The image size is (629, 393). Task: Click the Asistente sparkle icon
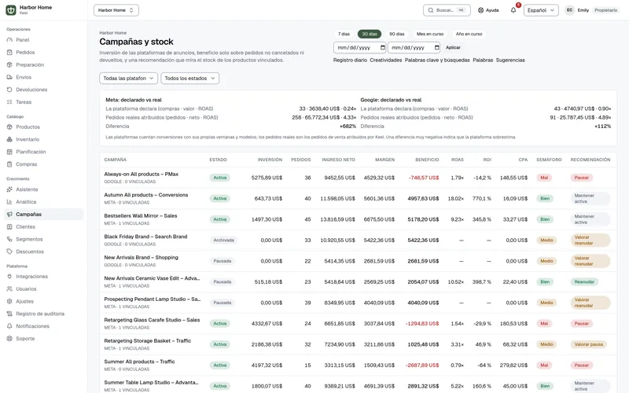(9, 189)
